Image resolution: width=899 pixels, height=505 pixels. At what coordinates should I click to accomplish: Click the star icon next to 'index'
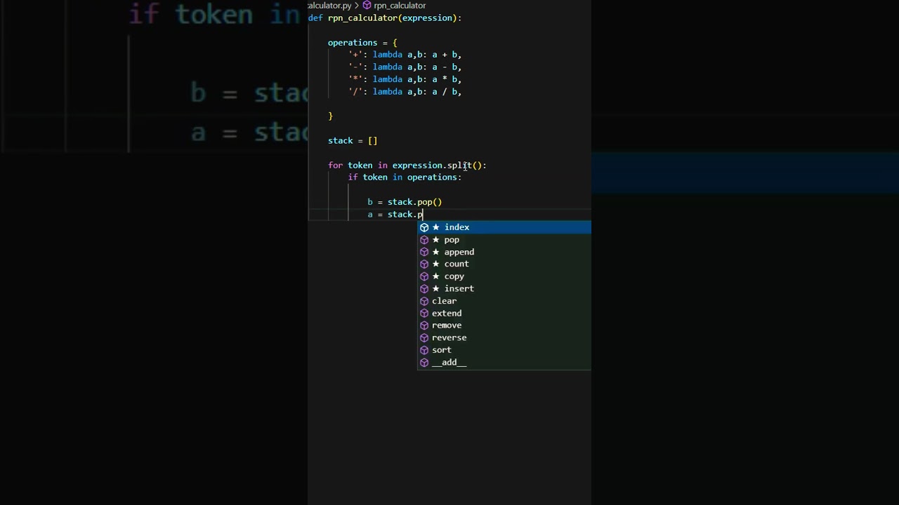tap(436, 227)
